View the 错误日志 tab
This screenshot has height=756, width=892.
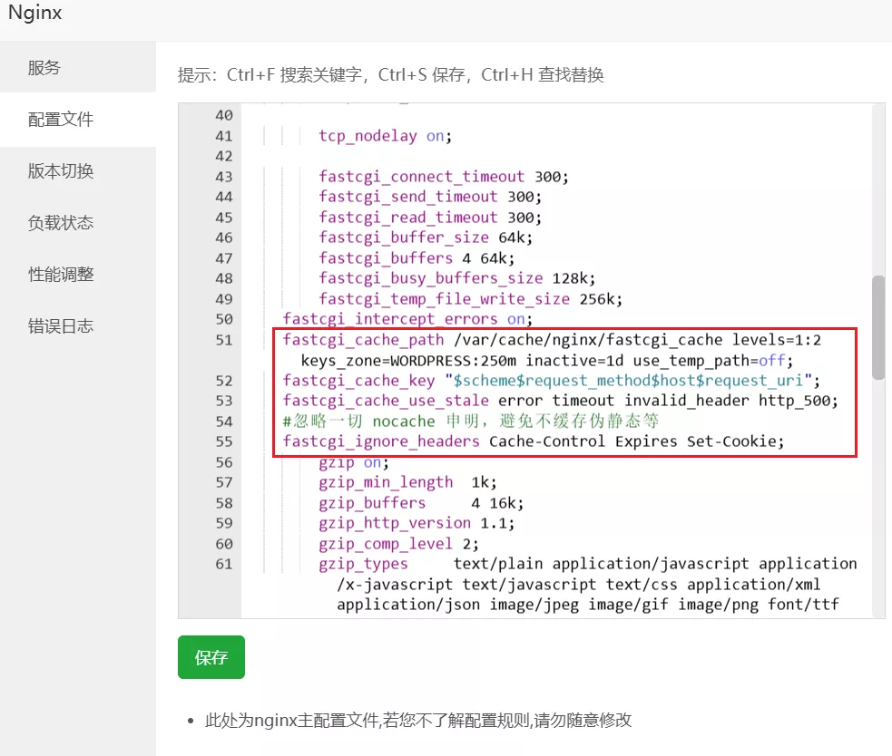click(61, 326)
